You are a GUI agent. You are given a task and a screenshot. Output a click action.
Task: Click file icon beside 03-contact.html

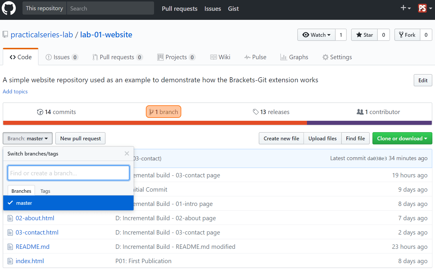point(10,232)
